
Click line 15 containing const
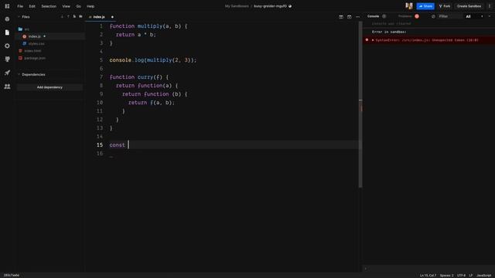click(234, 145)
